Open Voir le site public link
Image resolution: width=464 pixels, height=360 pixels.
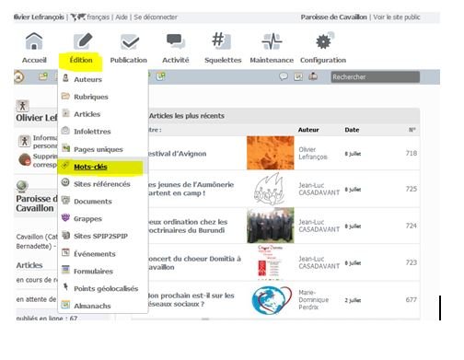397,17
